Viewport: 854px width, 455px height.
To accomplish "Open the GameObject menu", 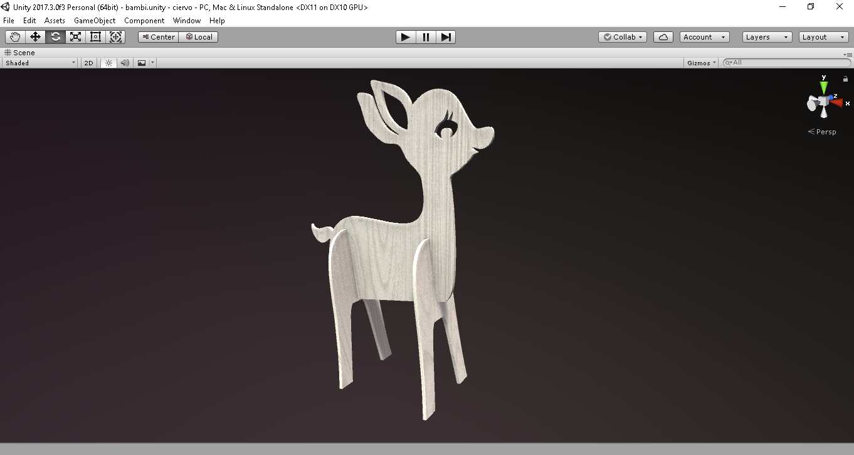I will click(95, 21).
